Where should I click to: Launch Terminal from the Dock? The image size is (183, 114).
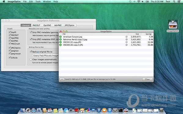121,110
